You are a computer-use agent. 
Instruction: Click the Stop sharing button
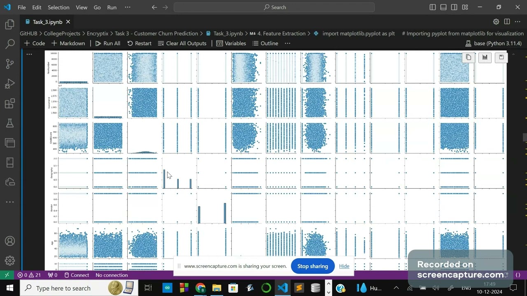click(x=312, y=266)
